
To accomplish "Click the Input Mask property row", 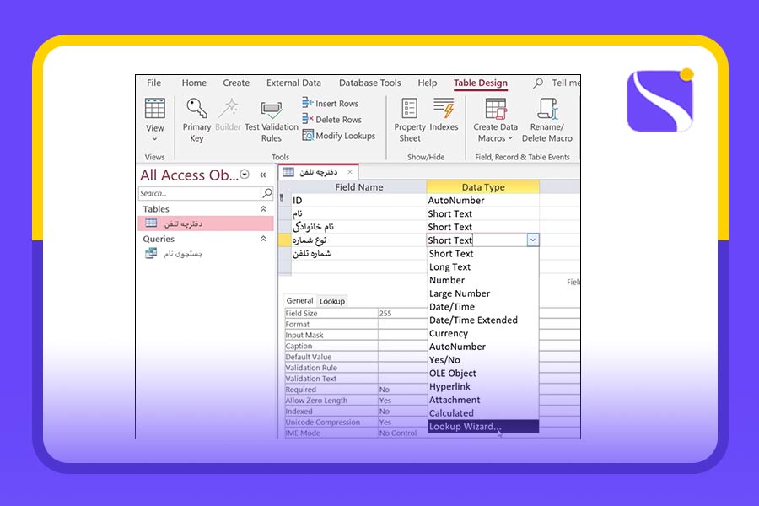I will [x=355, y=335].
